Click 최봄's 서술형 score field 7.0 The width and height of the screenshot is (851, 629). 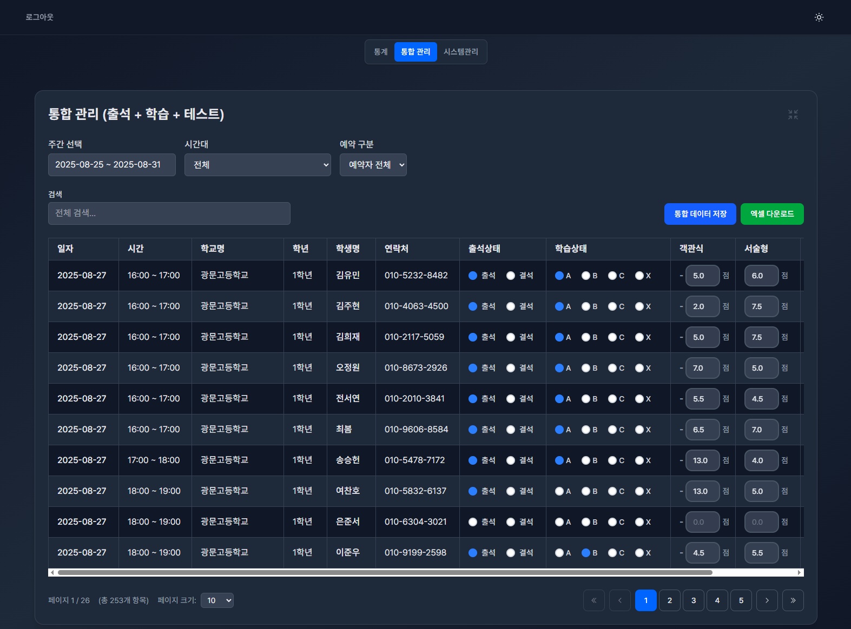click(762, 430)
